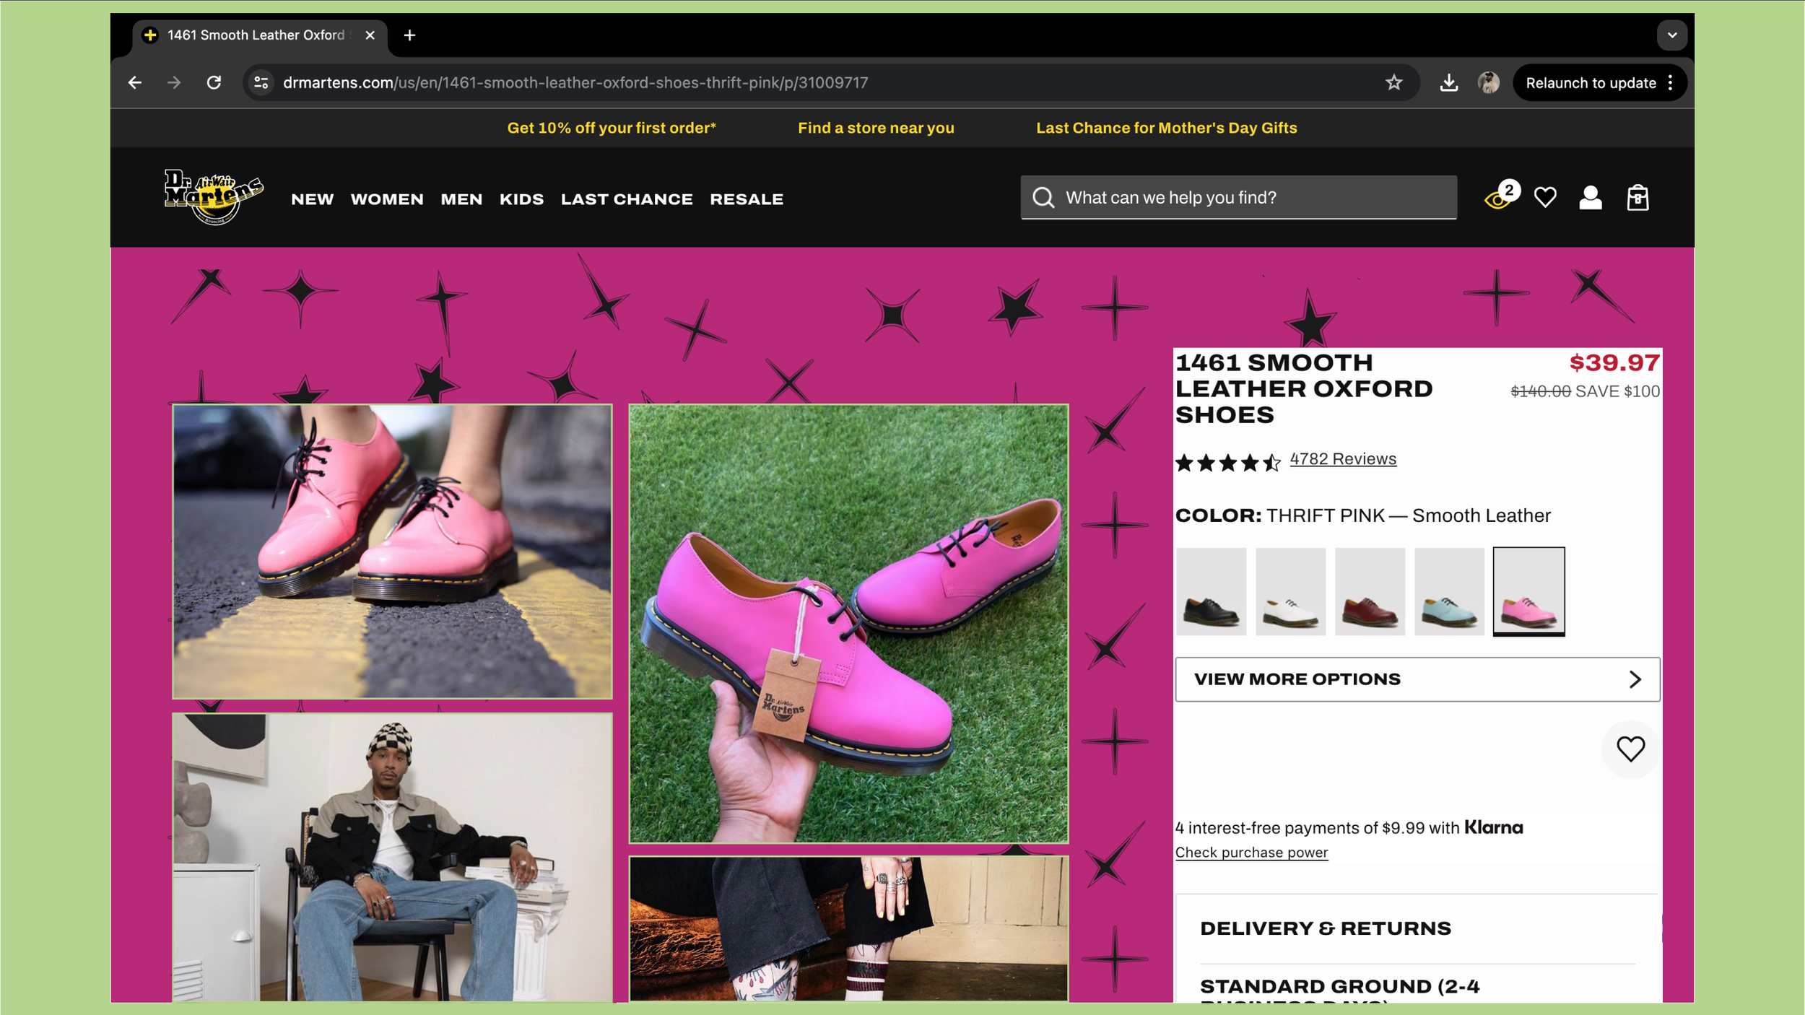Image resolution: width=1805 pixels, height=1015 pixels.
Task: Open the 4782 Reviews link
Action: 1343,459
